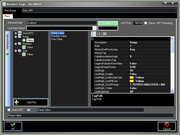Expand the DirectOPC tree node
The image size is (180, 135).
tap(16, 33)
